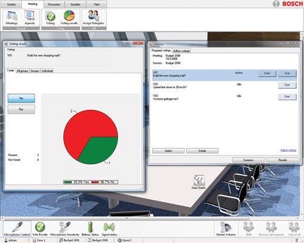Click the Bosch logo
This screenshot has height=243, width=304.
tap(288, 4)
